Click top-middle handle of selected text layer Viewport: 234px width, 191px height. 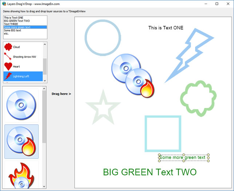pyautogui.click(x=184, y=155)
